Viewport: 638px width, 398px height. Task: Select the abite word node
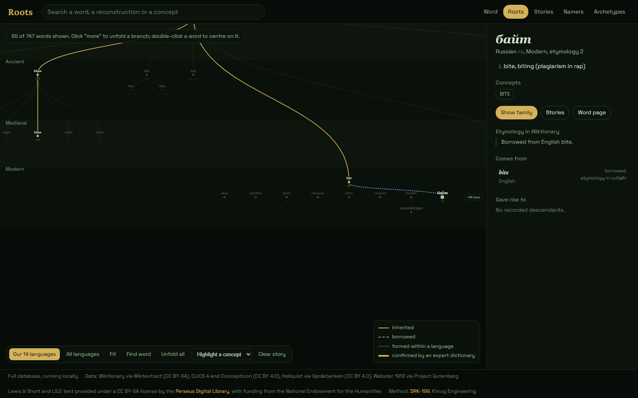coord(224,197)
